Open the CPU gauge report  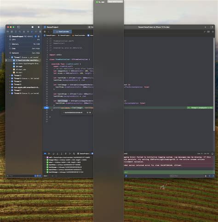click(x=24, y=39)
